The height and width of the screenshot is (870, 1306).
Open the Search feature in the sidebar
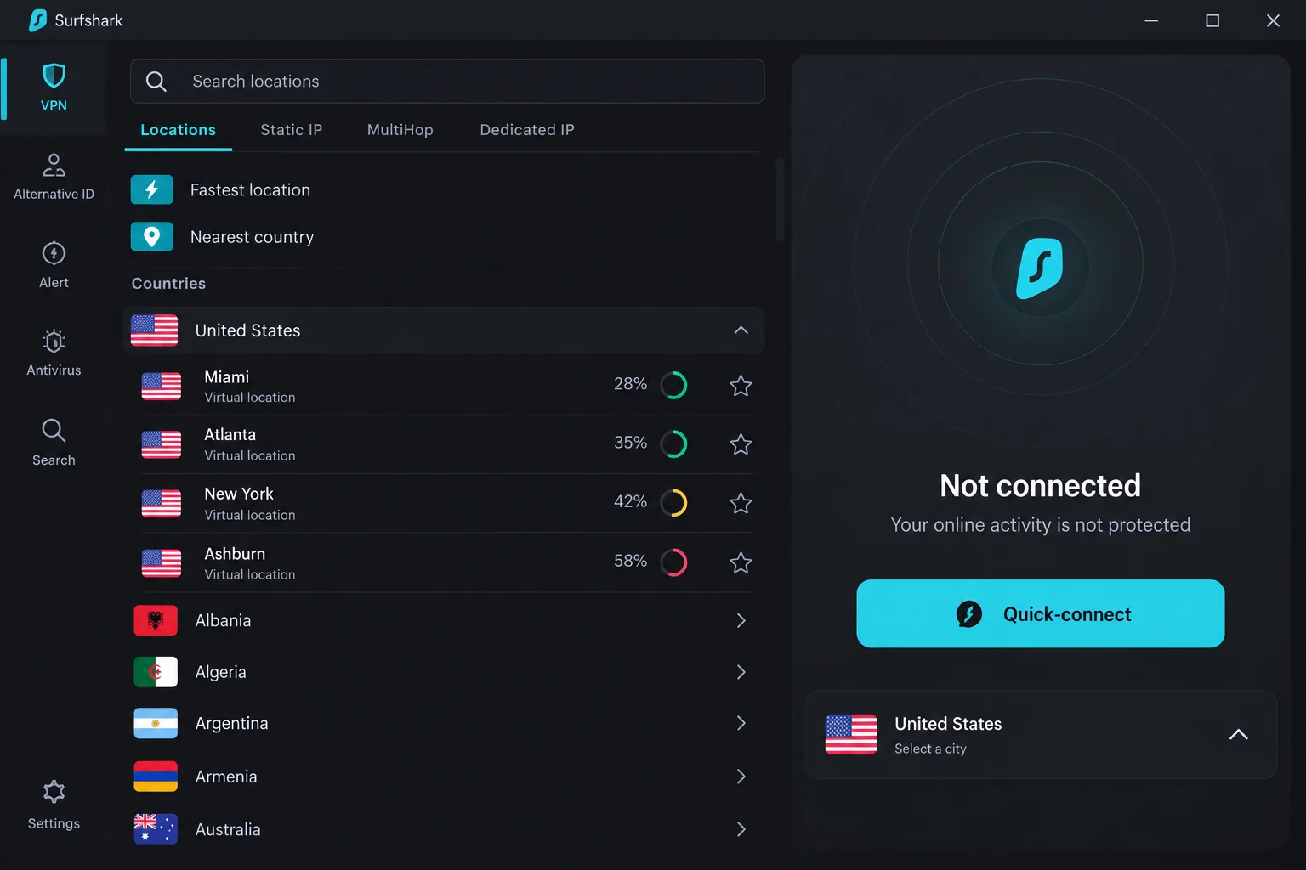[x=54, y=443]
